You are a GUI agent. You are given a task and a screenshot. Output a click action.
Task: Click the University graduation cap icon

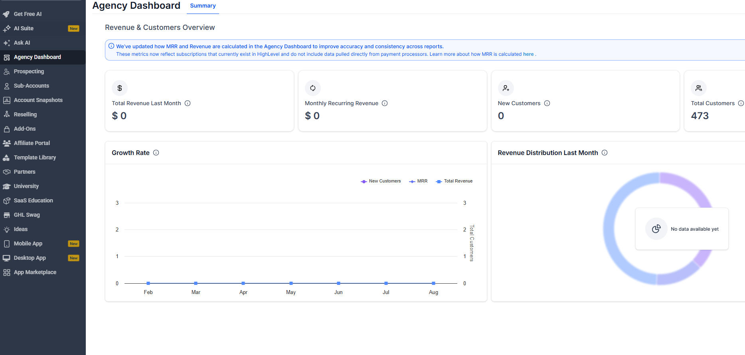point(6,186)
